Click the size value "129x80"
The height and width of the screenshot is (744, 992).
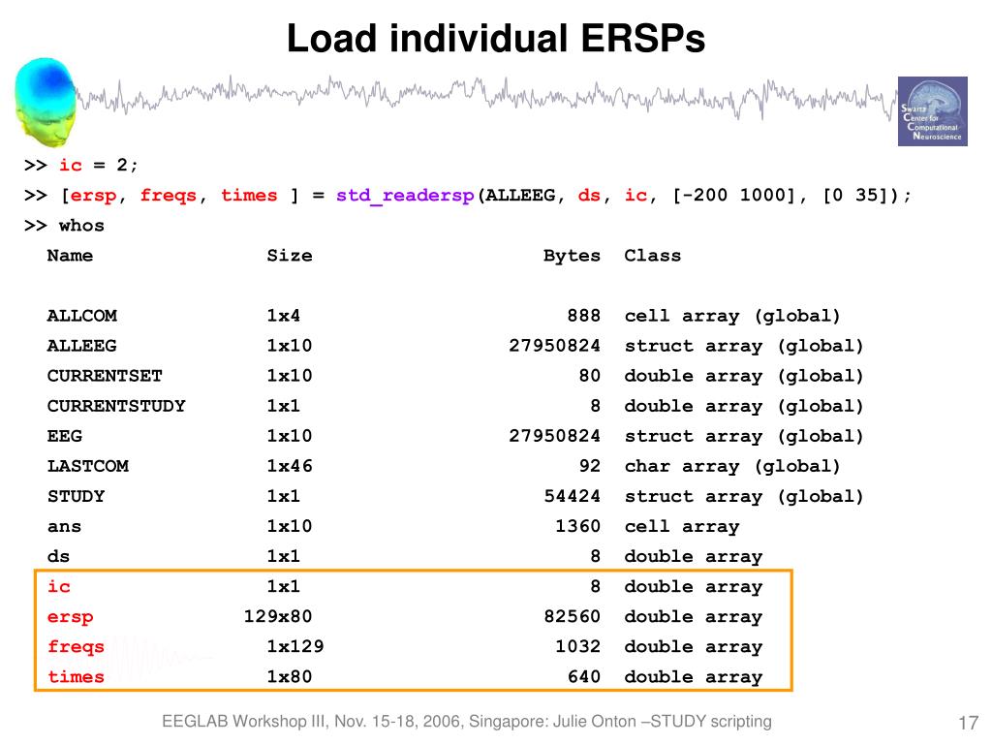[278, 617]
